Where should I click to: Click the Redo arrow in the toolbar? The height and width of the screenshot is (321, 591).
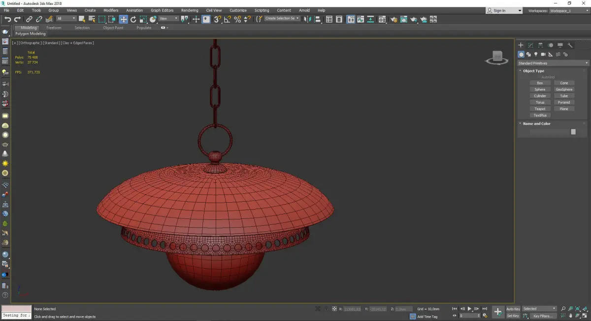[17, 19]
